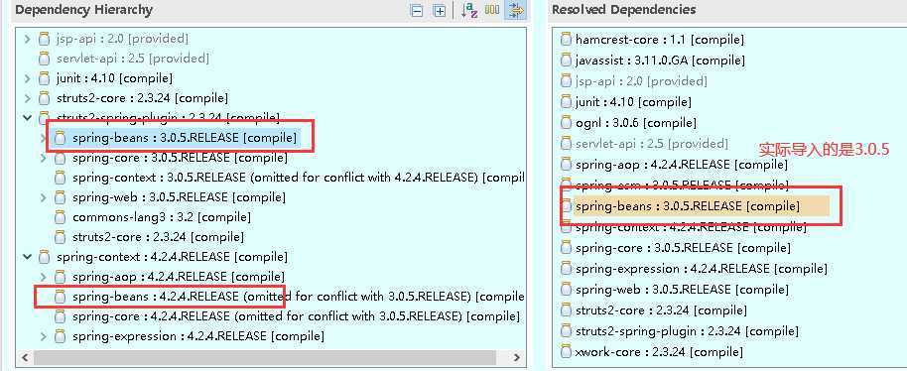
Task: Select spring-expression : 4.2.4.RELEASE in Dependency Hierarchy
Action: click(198, 335)
